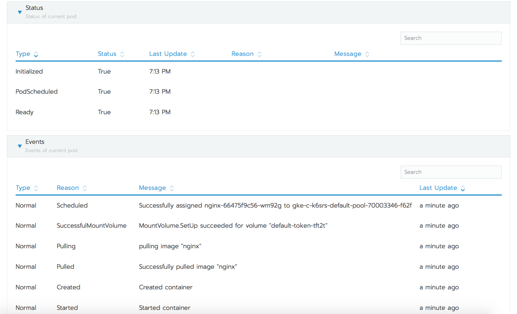Viewport: 517px width, 314px height.
Task: Sort Status table by Reason icon
Action: (x=260, y=54)
